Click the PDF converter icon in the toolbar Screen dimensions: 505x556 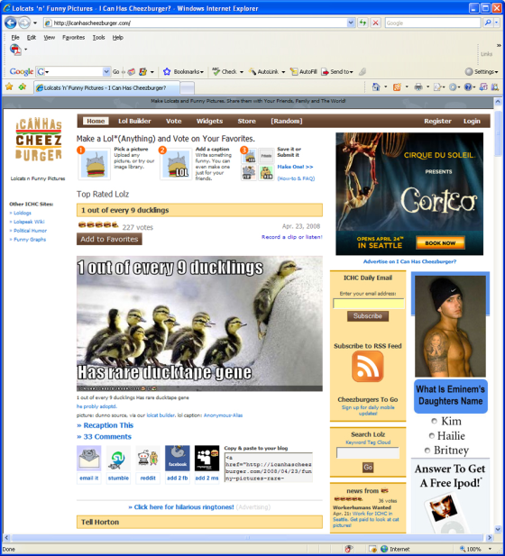click(15, 50)
